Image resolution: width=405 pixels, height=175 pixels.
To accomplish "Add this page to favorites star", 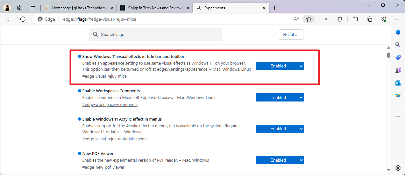I will coord(309,19).
